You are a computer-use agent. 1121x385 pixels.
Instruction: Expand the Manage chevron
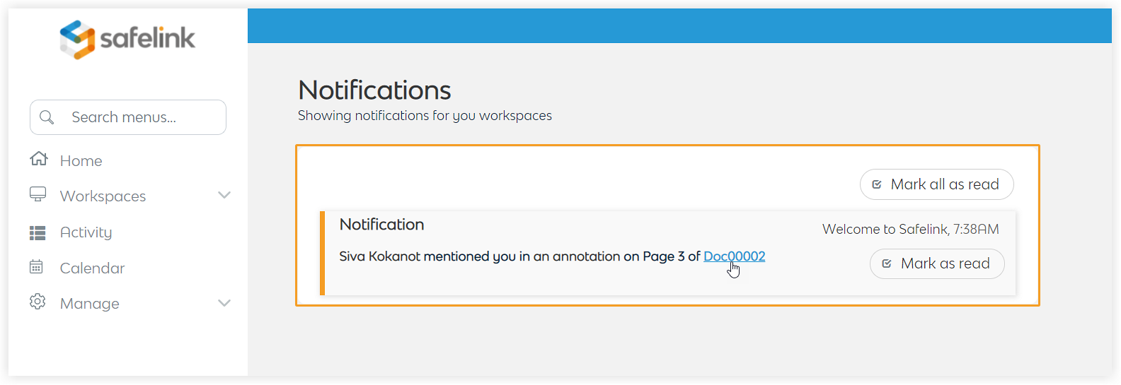[x=224, y=303]
